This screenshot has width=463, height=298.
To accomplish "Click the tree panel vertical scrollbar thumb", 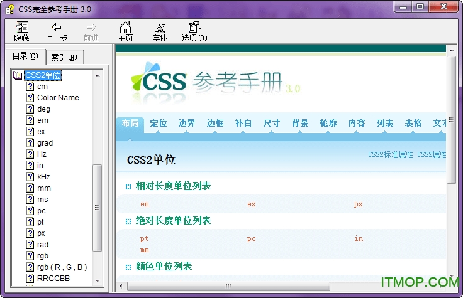I will pos(97,208).
